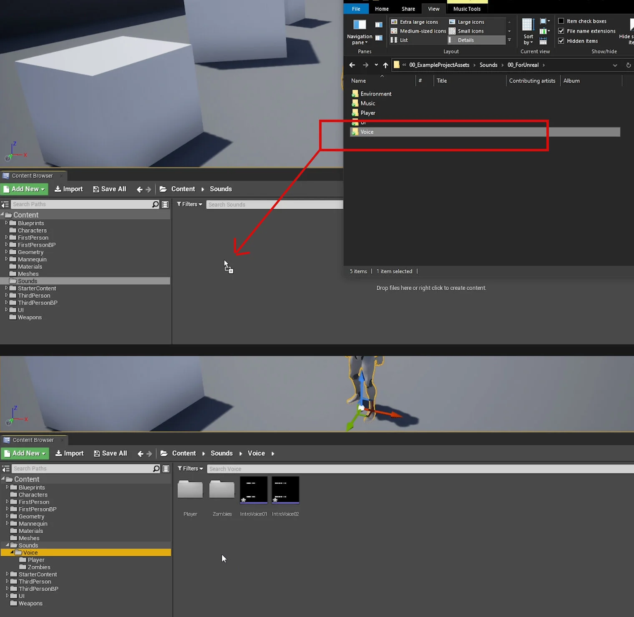Enable Item check boxes in Explorer
Image resolution: width=634 pixels, height=617 pixels.
(x=561, y=20)
